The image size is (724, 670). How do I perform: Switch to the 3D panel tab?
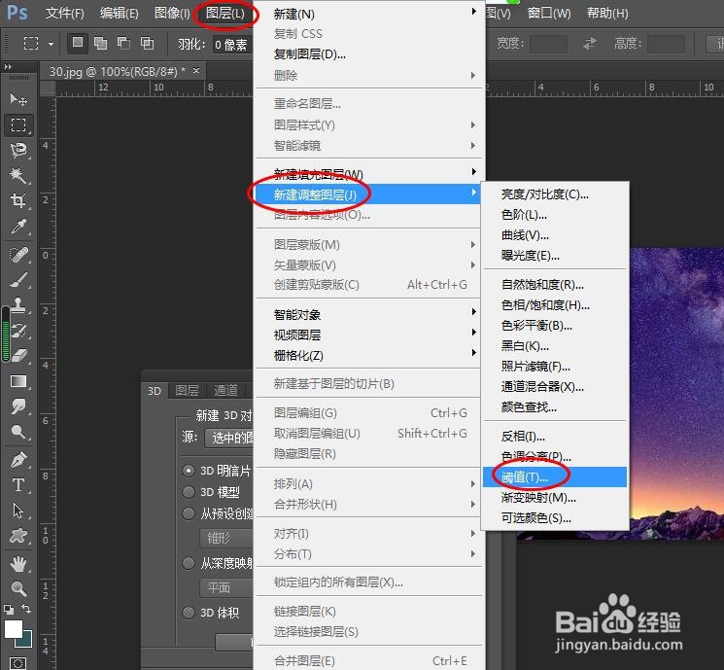click(x=155, y=391)
